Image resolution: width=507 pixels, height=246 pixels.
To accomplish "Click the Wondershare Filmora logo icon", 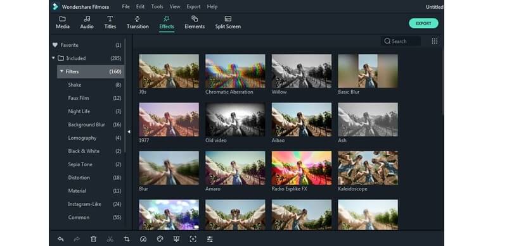I will [55, 6].
